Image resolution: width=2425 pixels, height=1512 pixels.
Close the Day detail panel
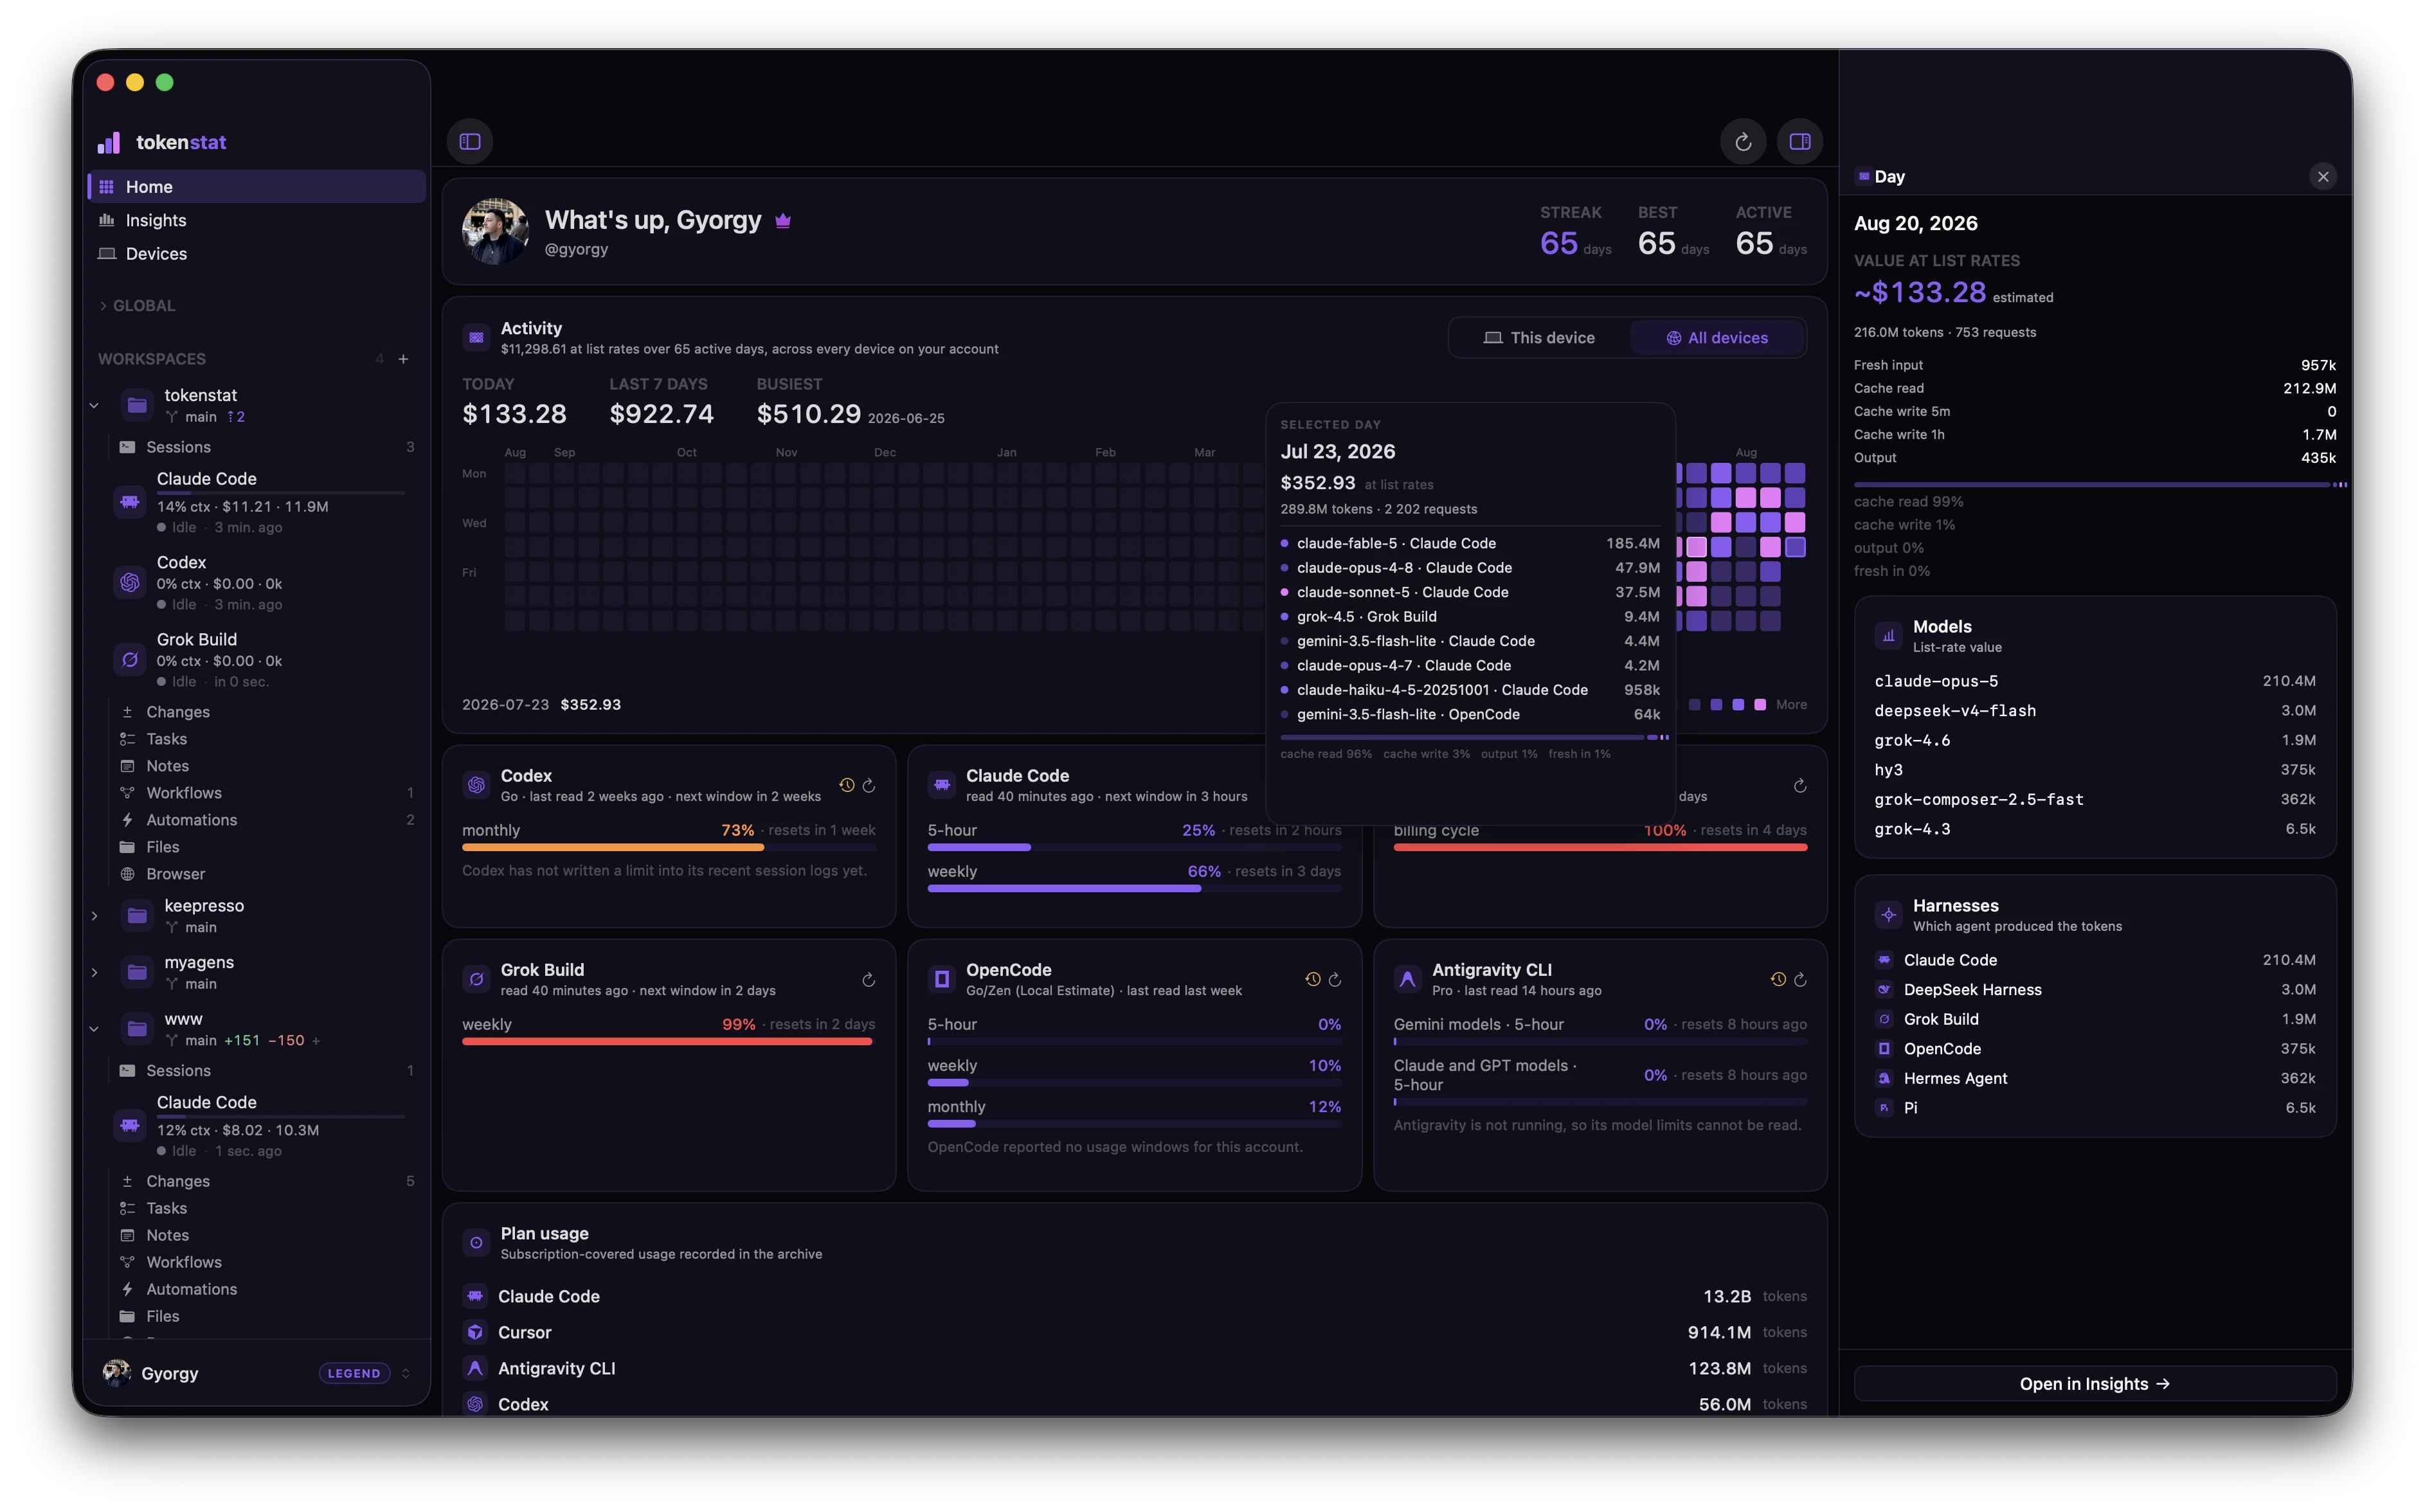coord(2323,177)
